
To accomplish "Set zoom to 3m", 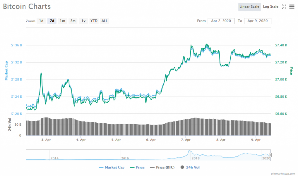I will click(73, 21).
